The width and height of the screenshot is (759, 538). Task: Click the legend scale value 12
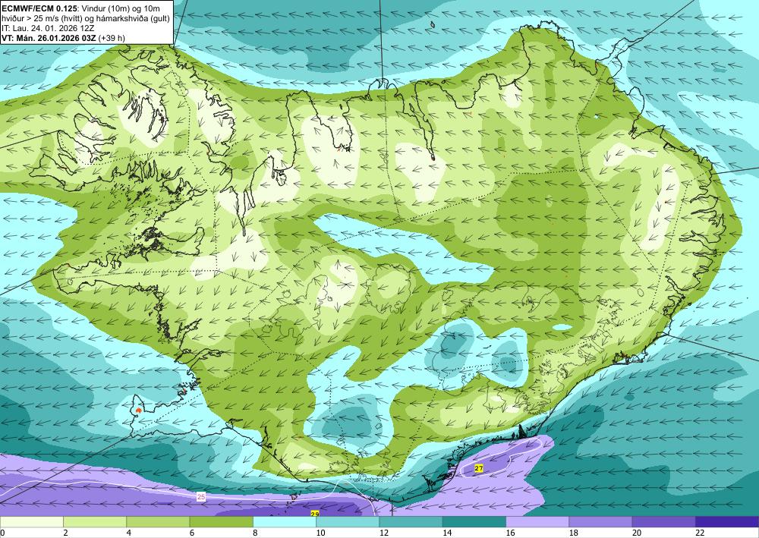click(384, 533)
